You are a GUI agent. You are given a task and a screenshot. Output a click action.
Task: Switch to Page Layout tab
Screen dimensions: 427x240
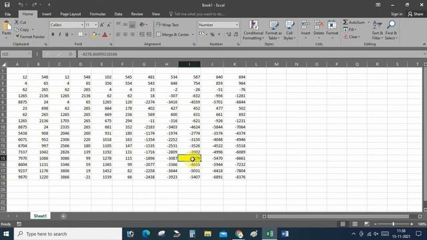point(71,14)
